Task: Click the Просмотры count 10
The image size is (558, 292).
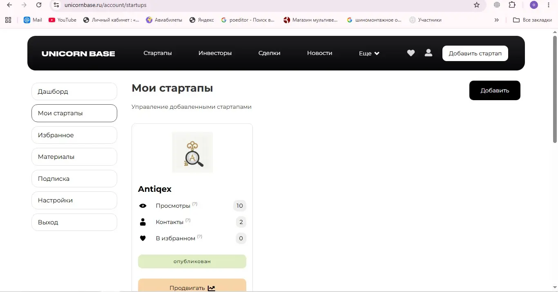Action: pos(240,206)
